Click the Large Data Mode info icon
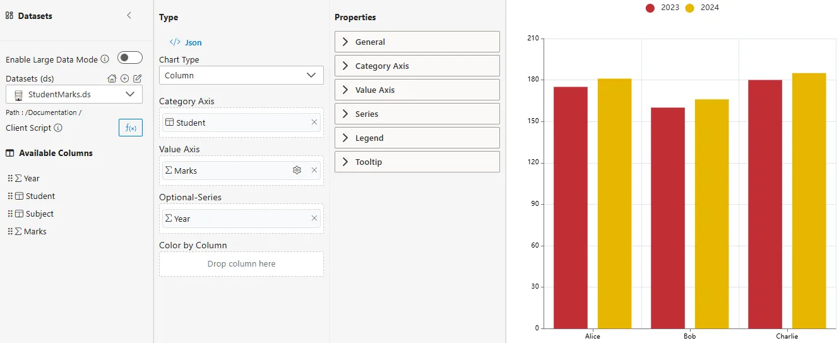The width and height of the screenshot is (839, 343). point(105,59)
